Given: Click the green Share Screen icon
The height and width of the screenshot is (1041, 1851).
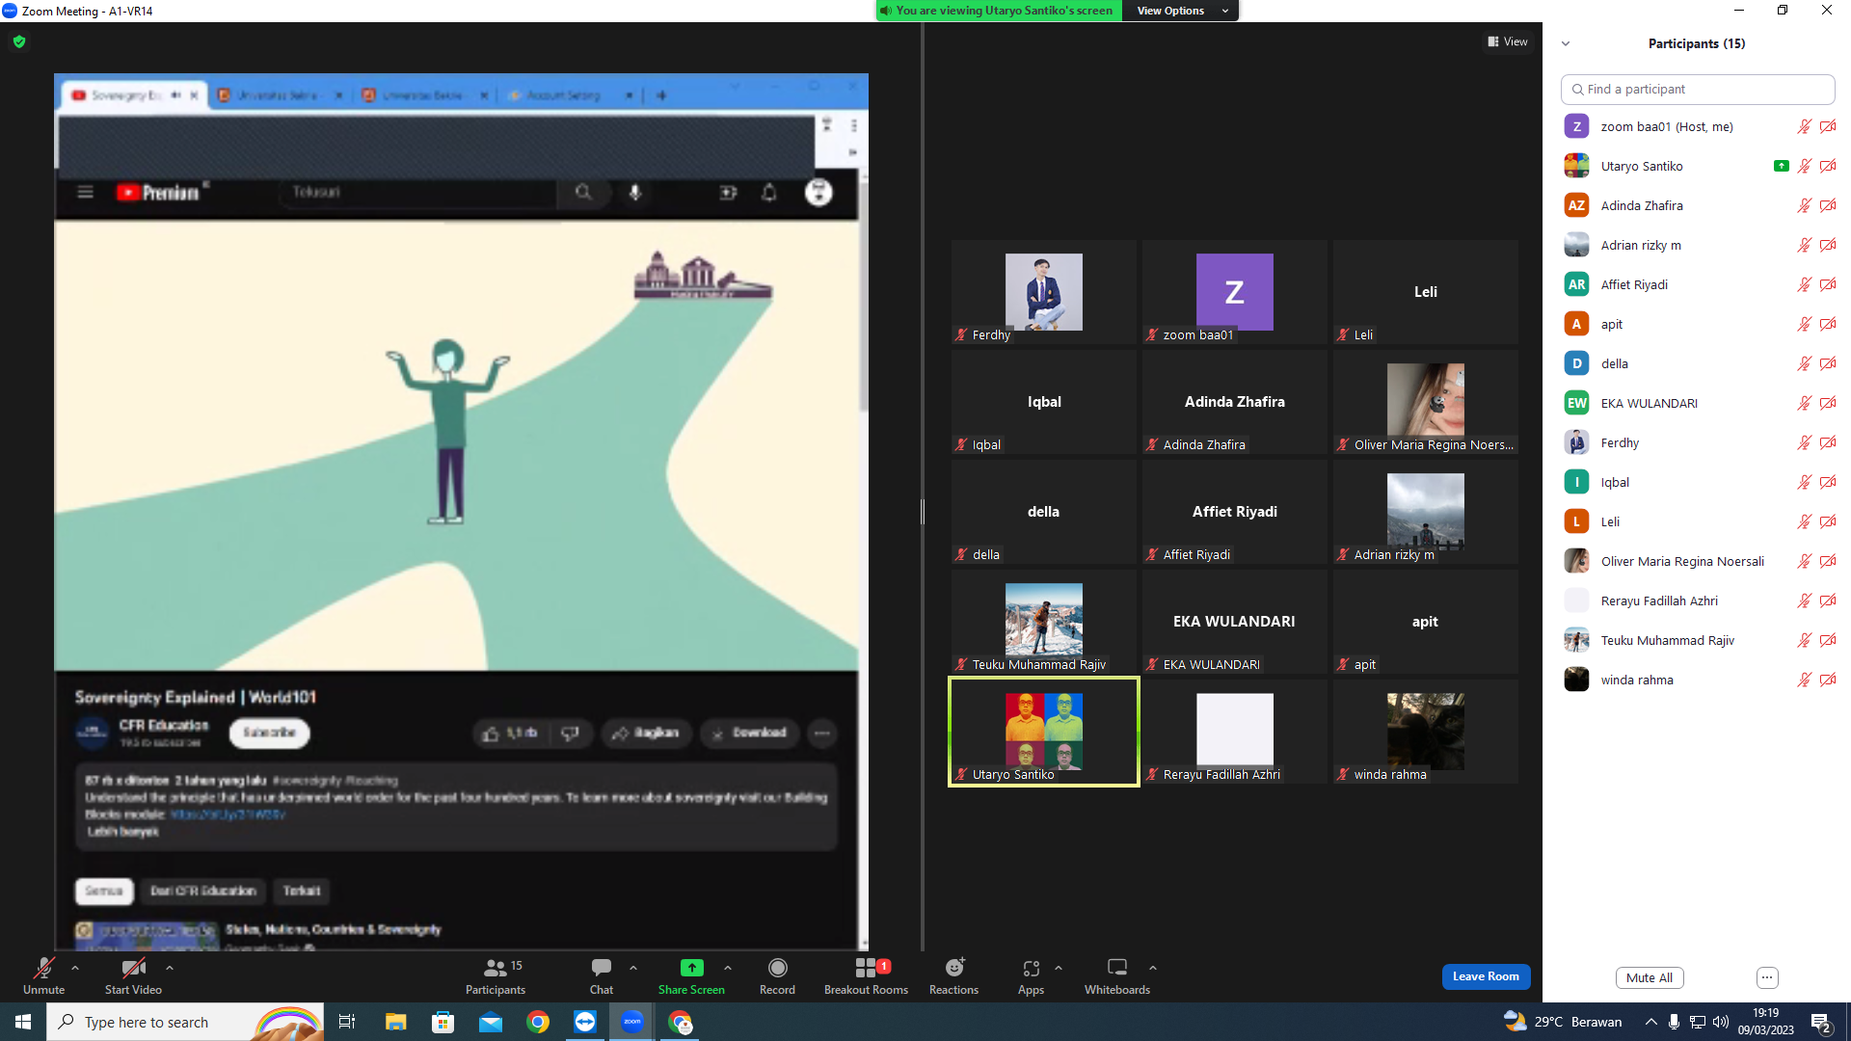Looking at the screenshot, I should tap(691, 968).
